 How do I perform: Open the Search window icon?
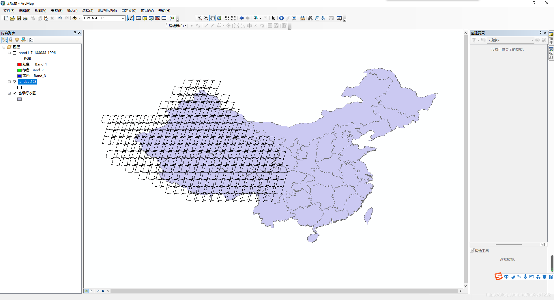[151, 18]
